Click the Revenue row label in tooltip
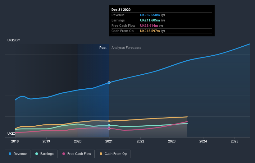Viewport: 255px width, 163px height. (x=118, y=15)
